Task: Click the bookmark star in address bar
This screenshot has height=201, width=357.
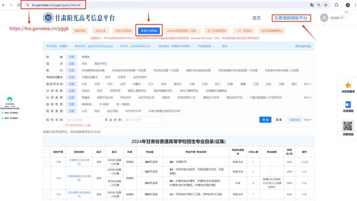Action: [326, 5]
